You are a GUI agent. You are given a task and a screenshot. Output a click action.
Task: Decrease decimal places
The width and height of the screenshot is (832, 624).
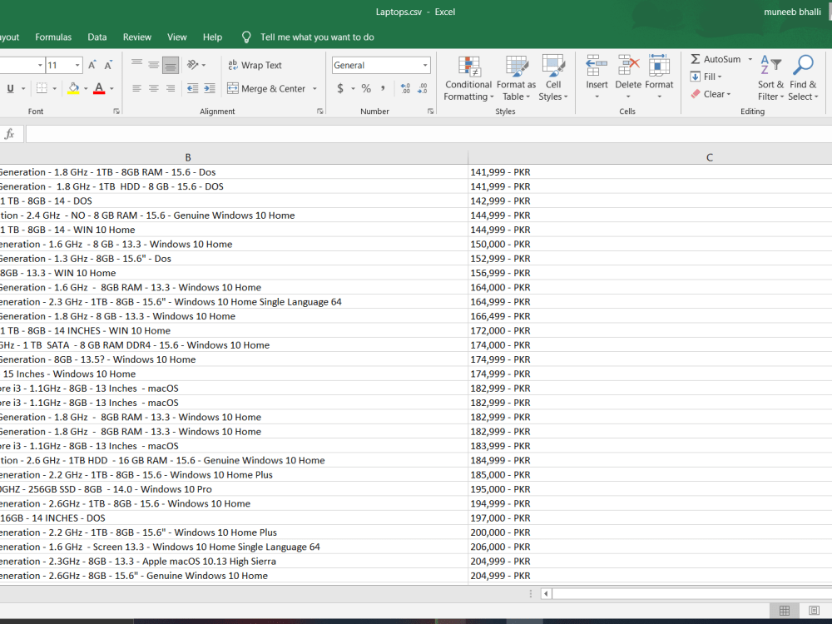(423, 89)
